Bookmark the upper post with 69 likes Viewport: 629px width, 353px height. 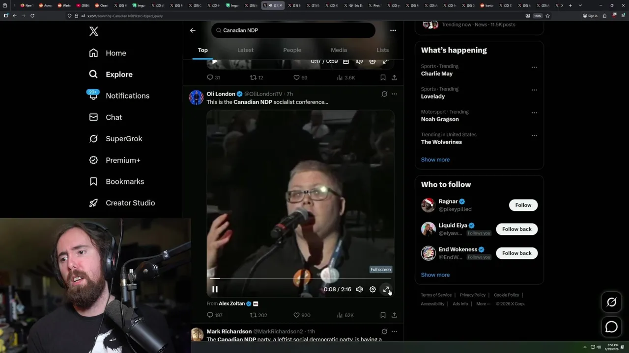tap(383, 77)
